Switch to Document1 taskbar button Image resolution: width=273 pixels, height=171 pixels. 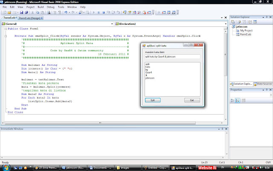tap(101, 168)
